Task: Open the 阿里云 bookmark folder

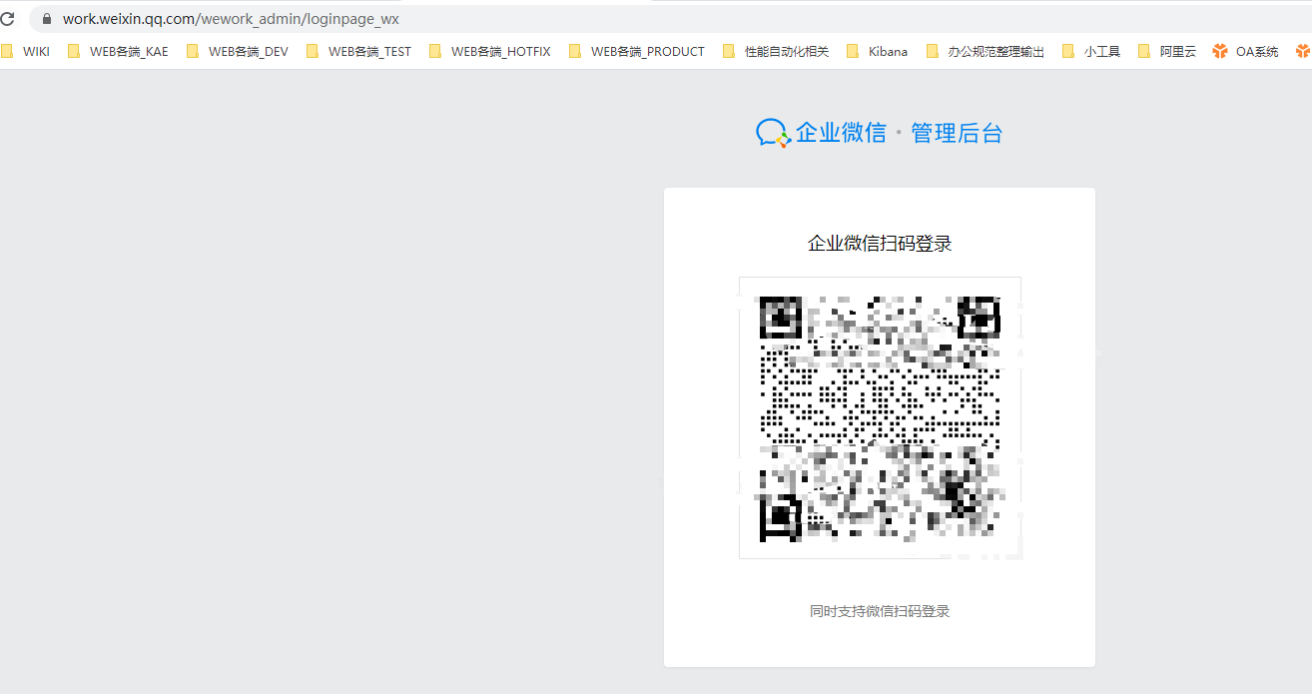Action: pyautogui.click(x=1166, y=51)
